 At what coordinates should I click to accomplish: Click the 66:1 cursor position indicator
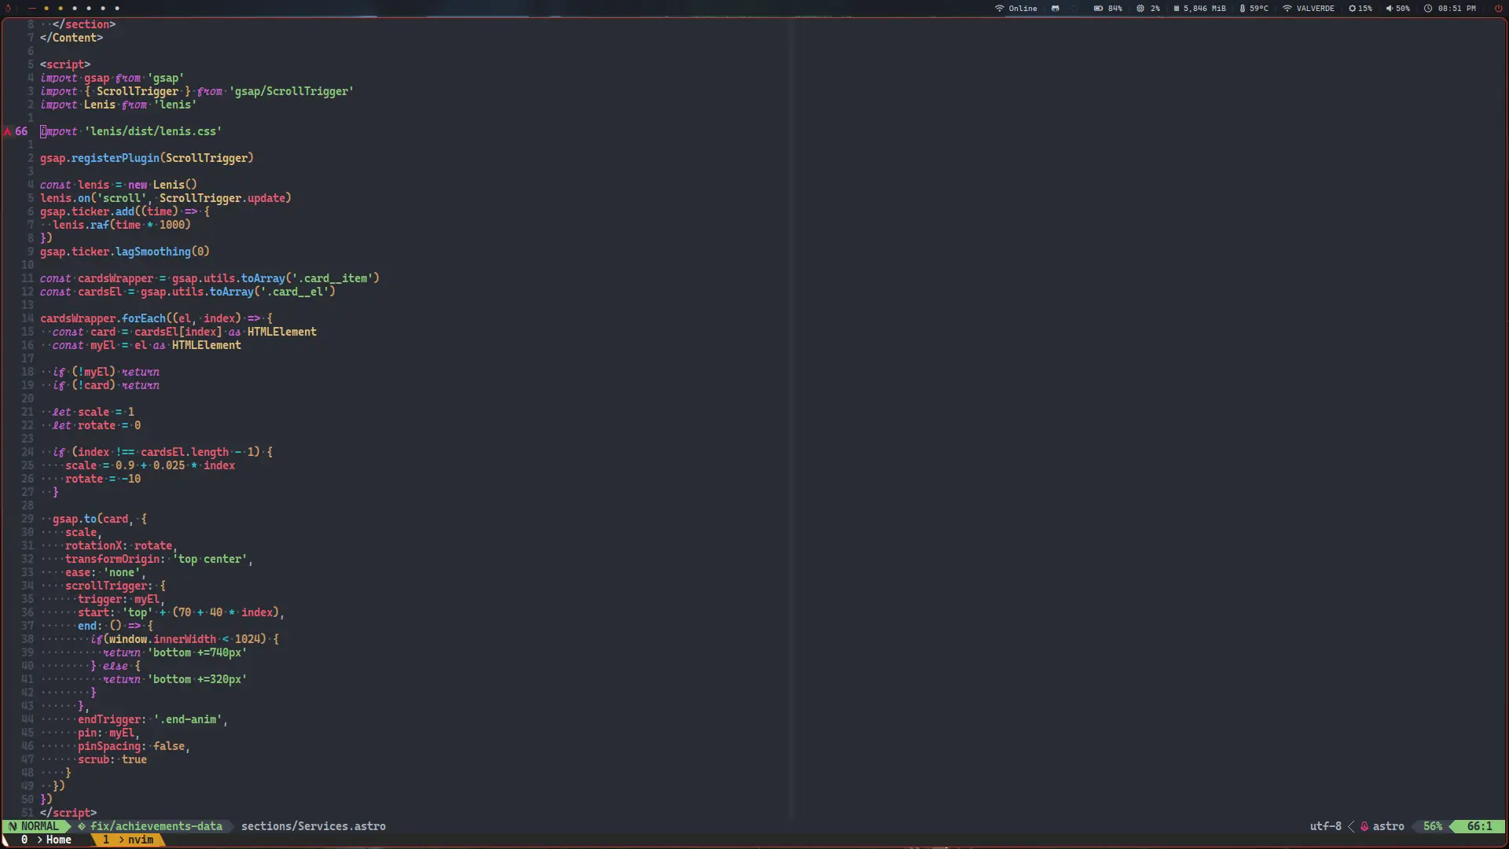click(x=1479, y=826)
